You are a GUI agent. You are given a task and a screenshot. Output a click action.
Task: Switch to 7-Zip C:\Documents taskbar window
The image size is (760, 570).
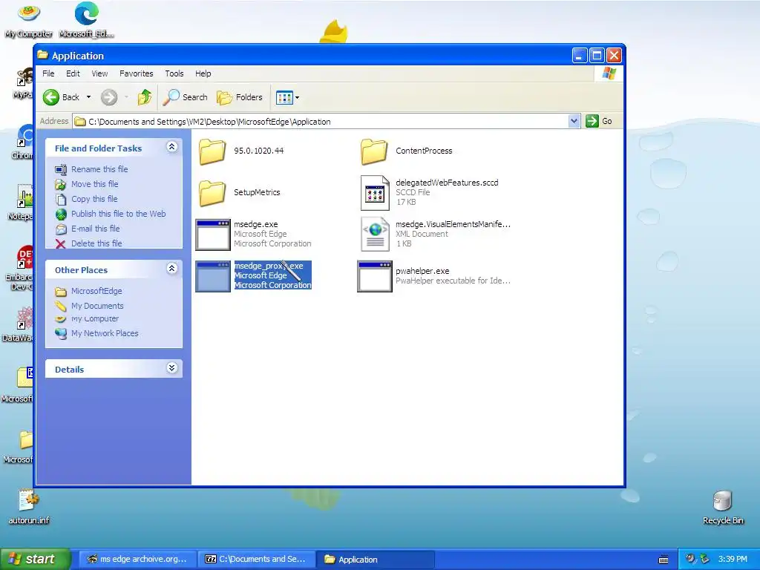[x=256, y=559]
